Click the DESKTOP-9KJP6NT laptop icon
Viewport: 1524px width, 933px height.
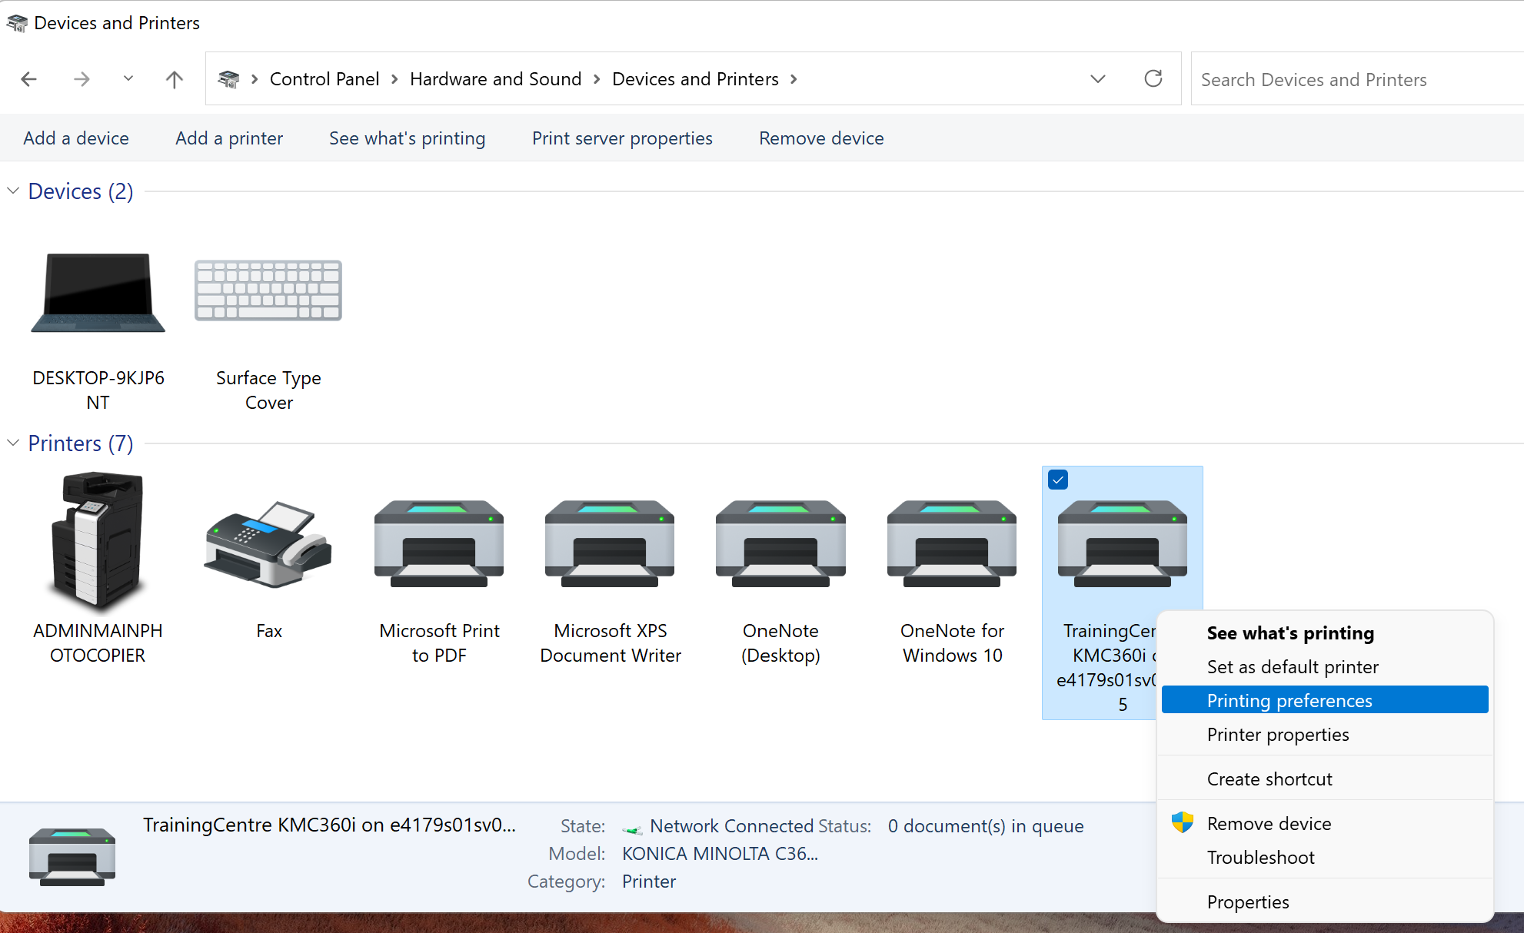pyautogui.click(x=98, y=292)
